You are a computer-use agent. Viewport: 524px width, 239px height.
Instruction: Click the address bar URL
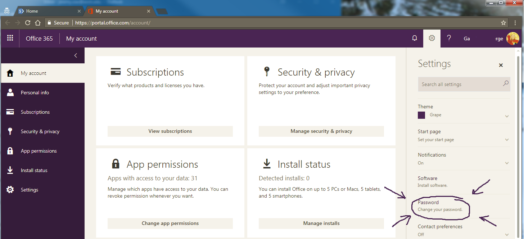tap(113, 23)
